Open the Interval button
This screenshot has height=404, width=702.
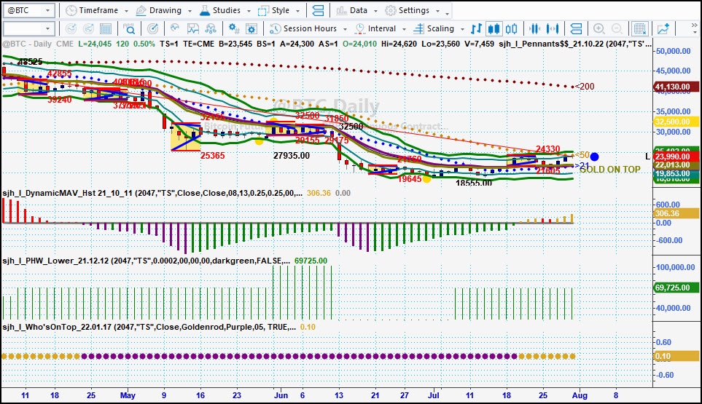click(x=375, y=28)
